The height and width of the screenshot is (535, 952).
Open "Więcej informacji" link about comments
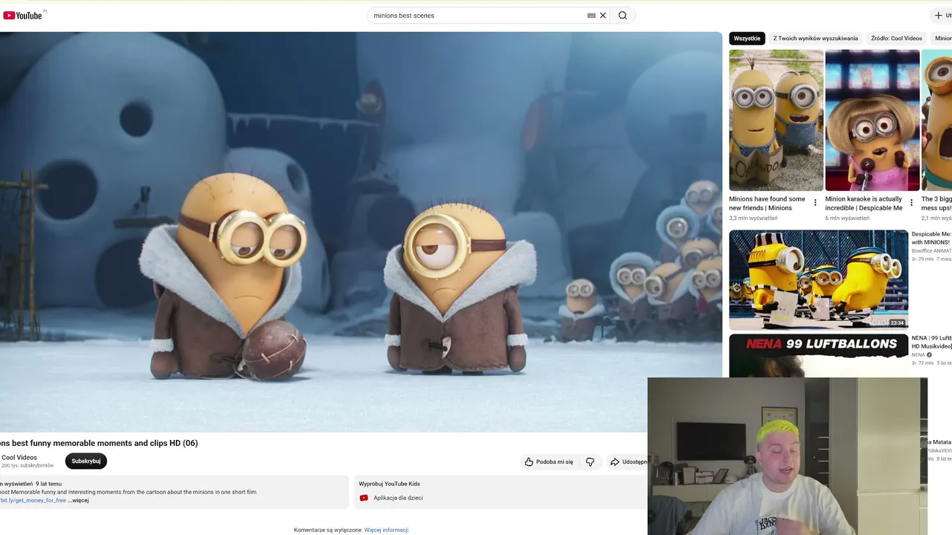tap(386, 530)
